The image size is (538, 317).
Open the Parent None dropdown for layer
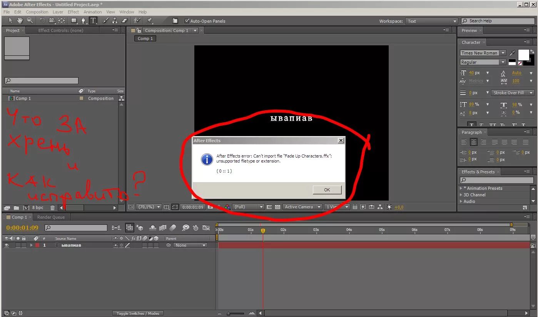(190, 245)
